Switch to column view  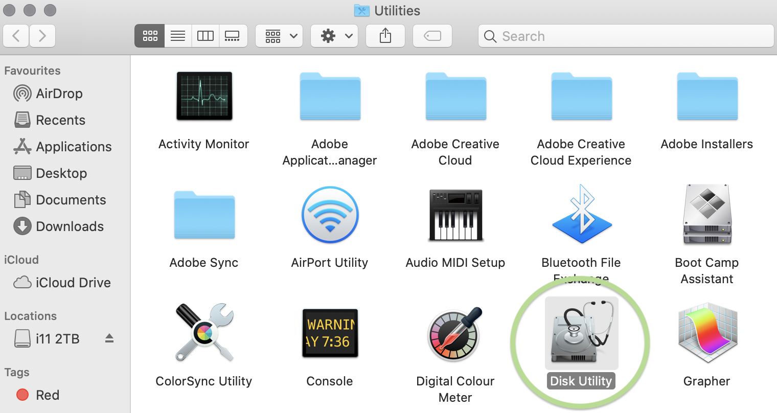(x=205, y=36)
